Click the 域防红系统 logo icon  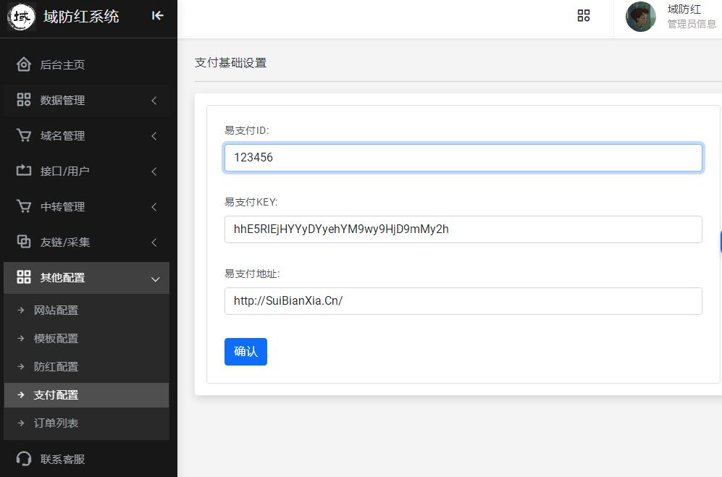22,17
